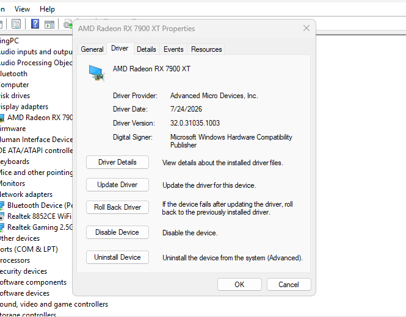
Task: Select the Security devices category
Action: (x=23, y=271)
